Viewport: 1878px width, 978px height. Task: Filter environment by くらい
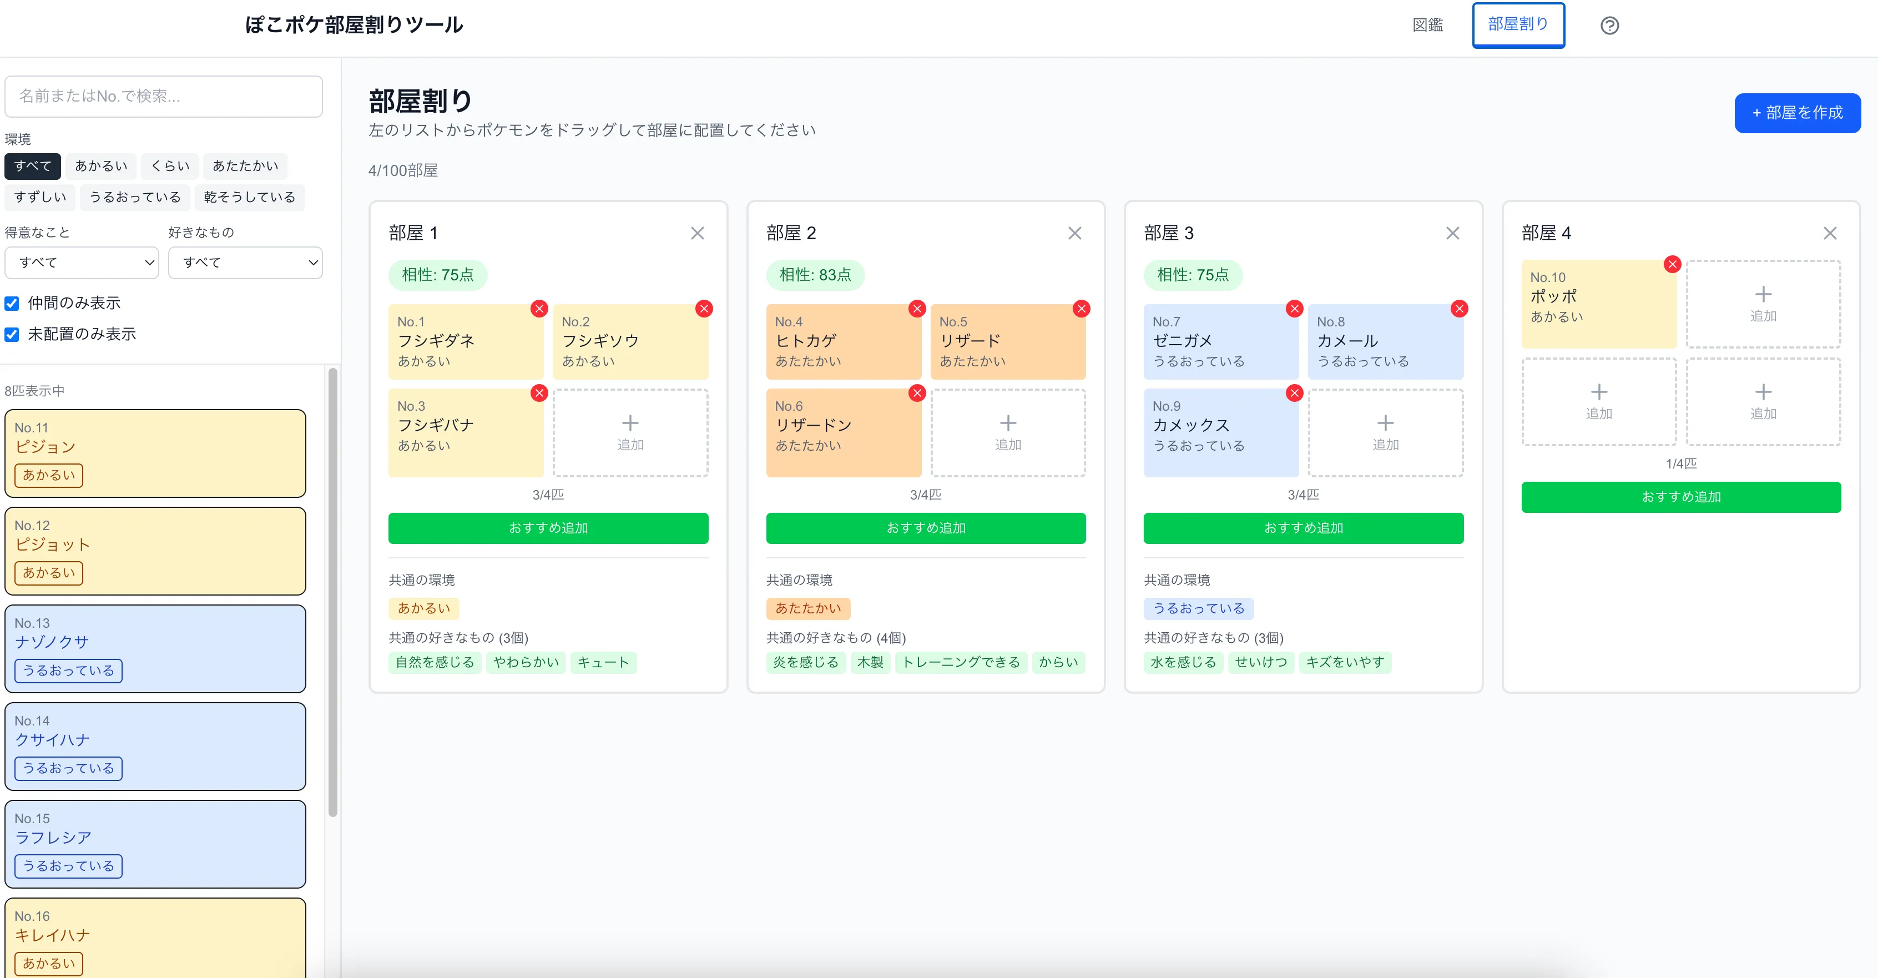[170, 167]
